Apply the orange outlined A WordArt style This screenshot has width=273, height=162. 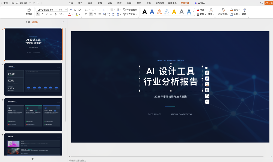[x=159, y=12]
